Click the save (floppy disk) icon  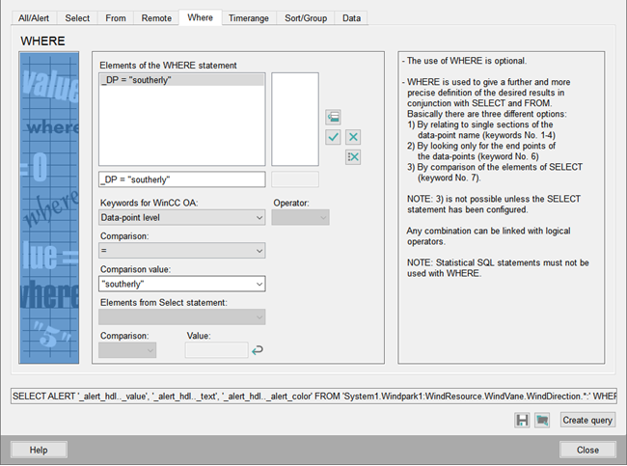point(522,420)
